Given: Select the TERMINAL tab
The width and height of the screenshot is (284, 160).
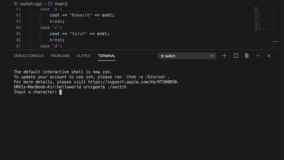Looking at the screenshot, I should click(106, 56).
